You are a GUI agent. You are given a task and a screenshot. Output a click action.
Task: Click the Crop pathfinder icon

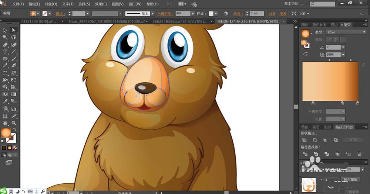[x=337, y=154]
